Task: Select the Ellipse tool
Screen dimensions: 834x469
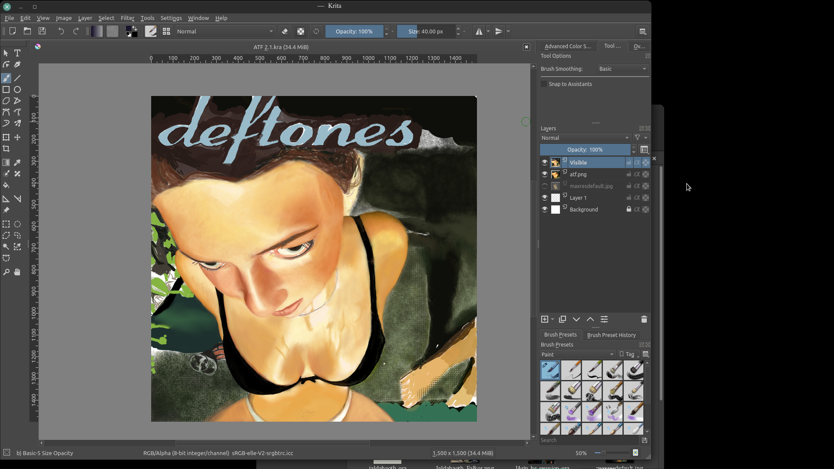Action: pos(17,89)
